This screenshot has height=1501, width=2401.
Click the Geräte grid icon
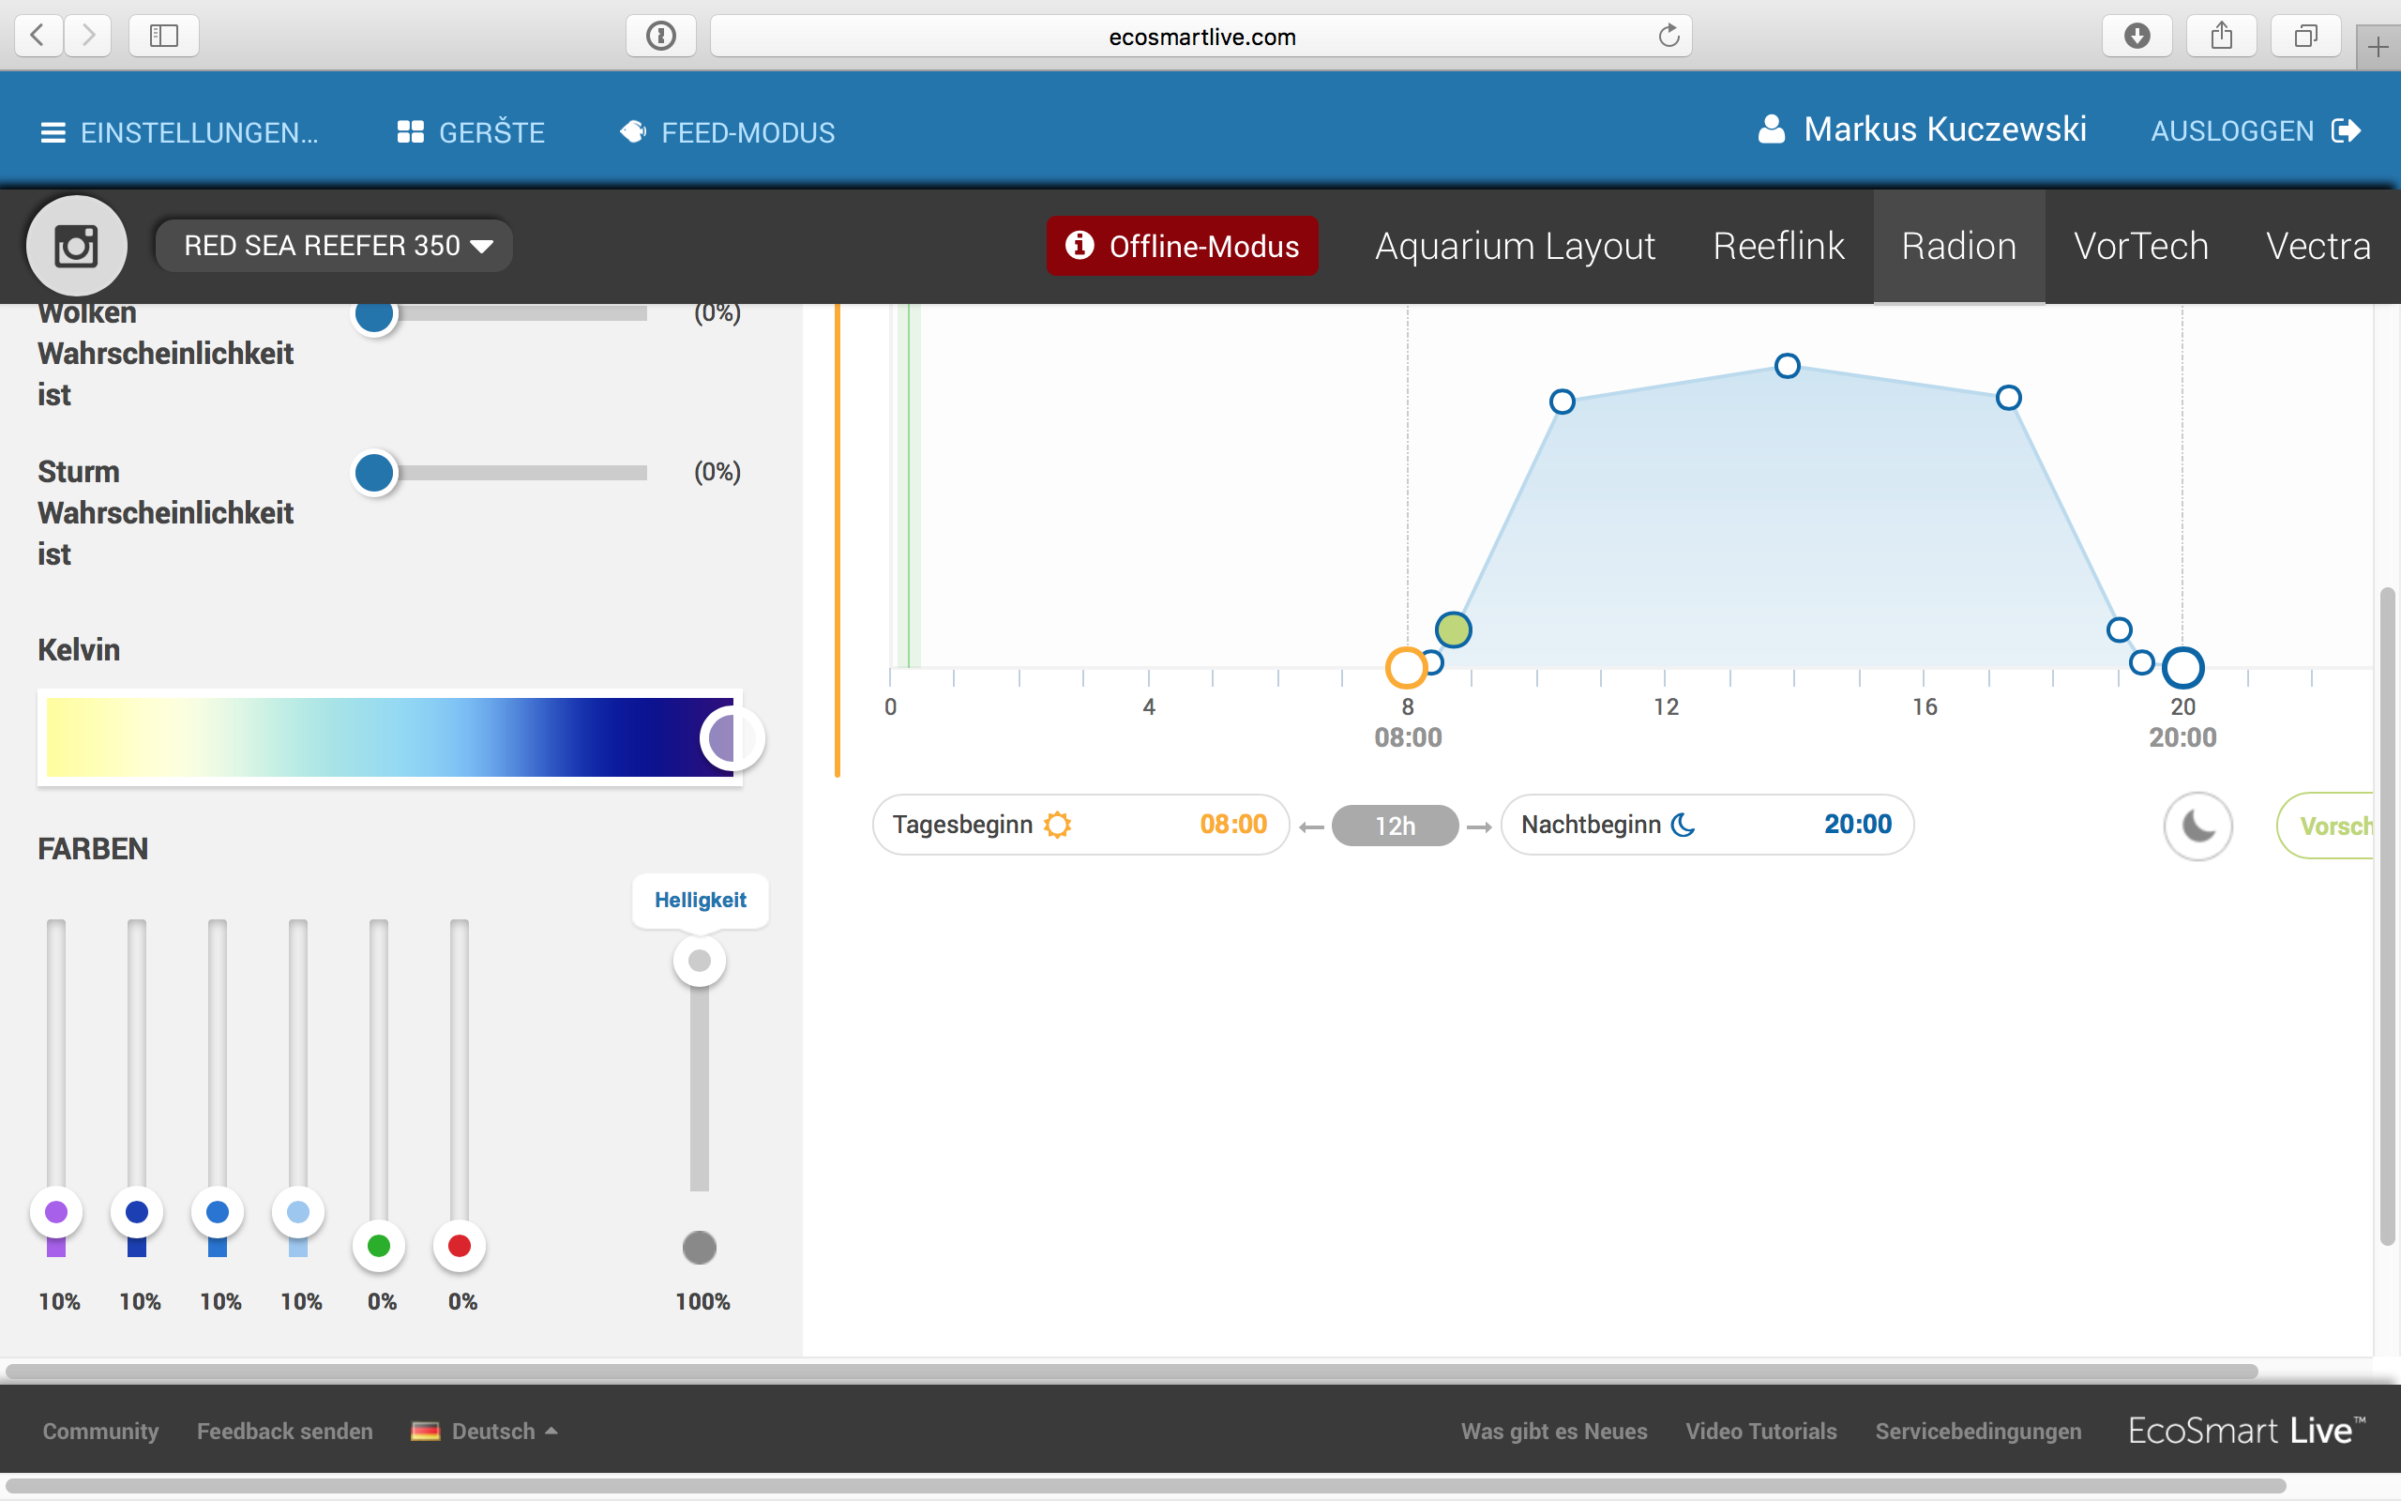pos(410,132)
